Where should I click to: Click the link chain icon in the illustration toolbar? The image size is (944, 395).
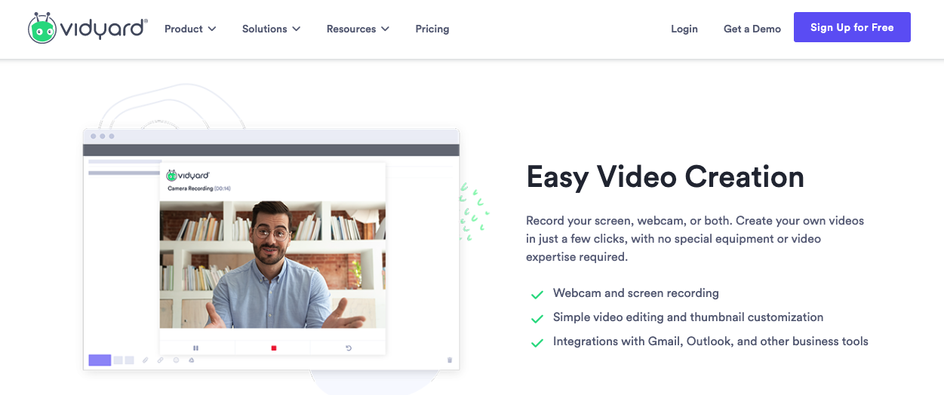[161, 360]
